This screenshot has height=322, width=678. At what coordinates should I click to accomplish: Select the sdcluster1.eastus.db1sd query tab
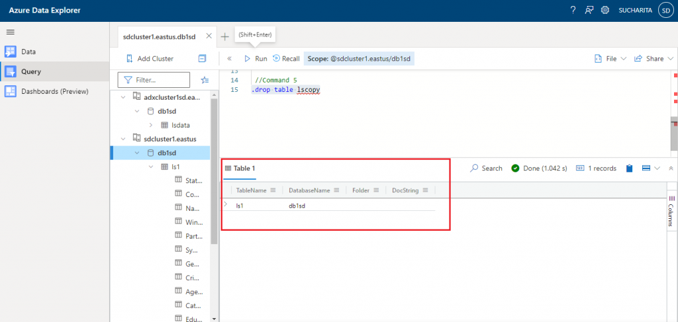coord(159,36)
